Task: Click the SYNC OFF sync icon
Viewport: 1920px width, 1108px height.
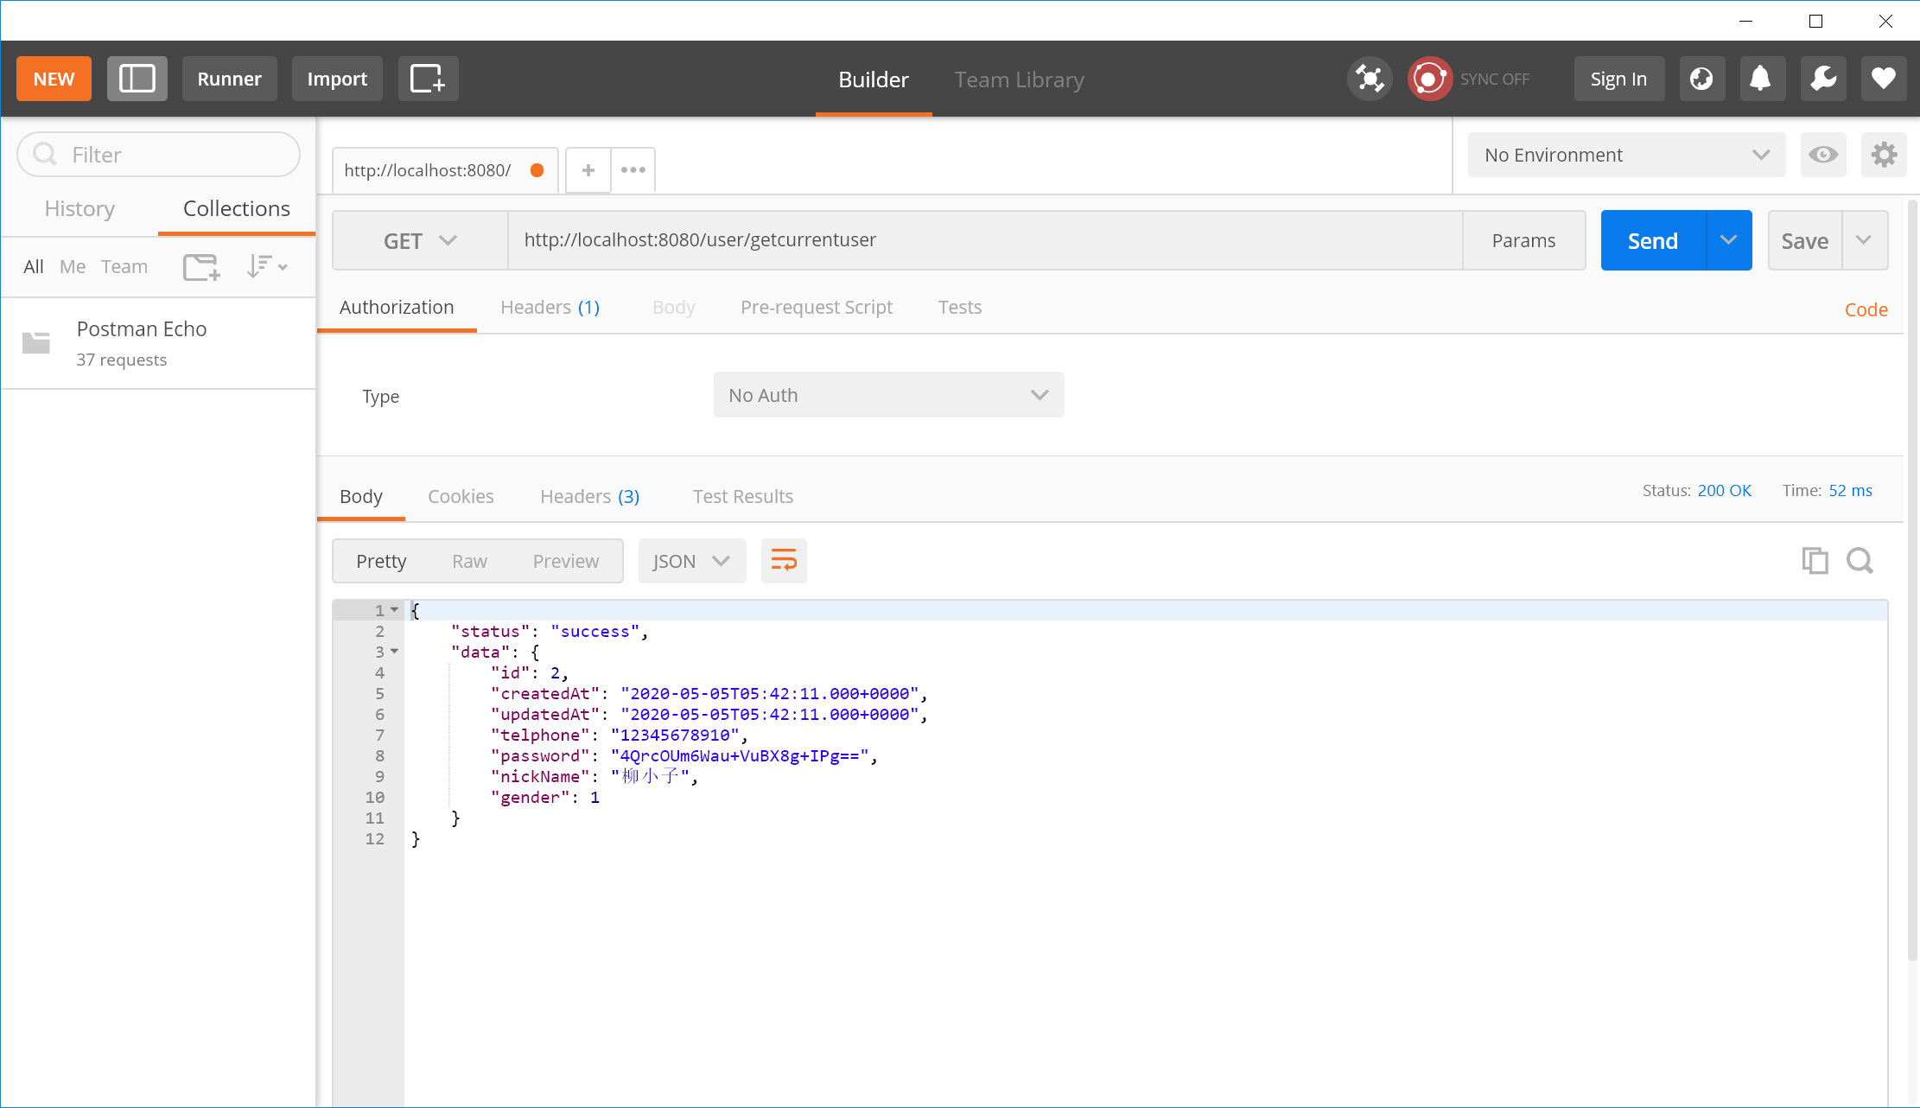Action: pos(1429,79)
